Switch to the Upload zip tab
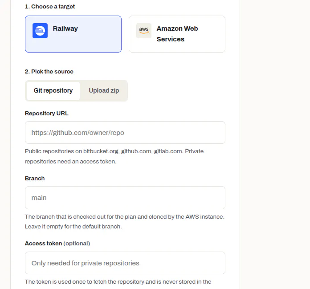Viewport: 310px width, 289px height. click(x=104, y=91)
